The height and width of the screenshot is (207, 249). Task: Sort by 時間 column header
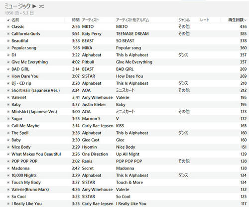click(76, 20)
